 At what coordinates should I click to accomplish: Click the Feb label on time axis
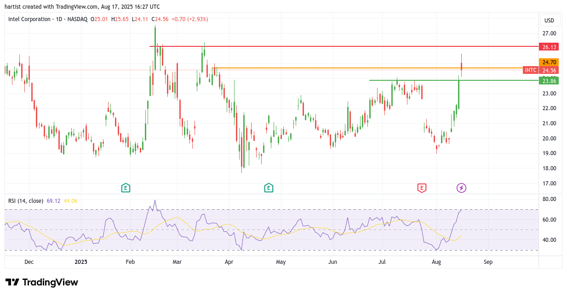(x=130, y=262)
